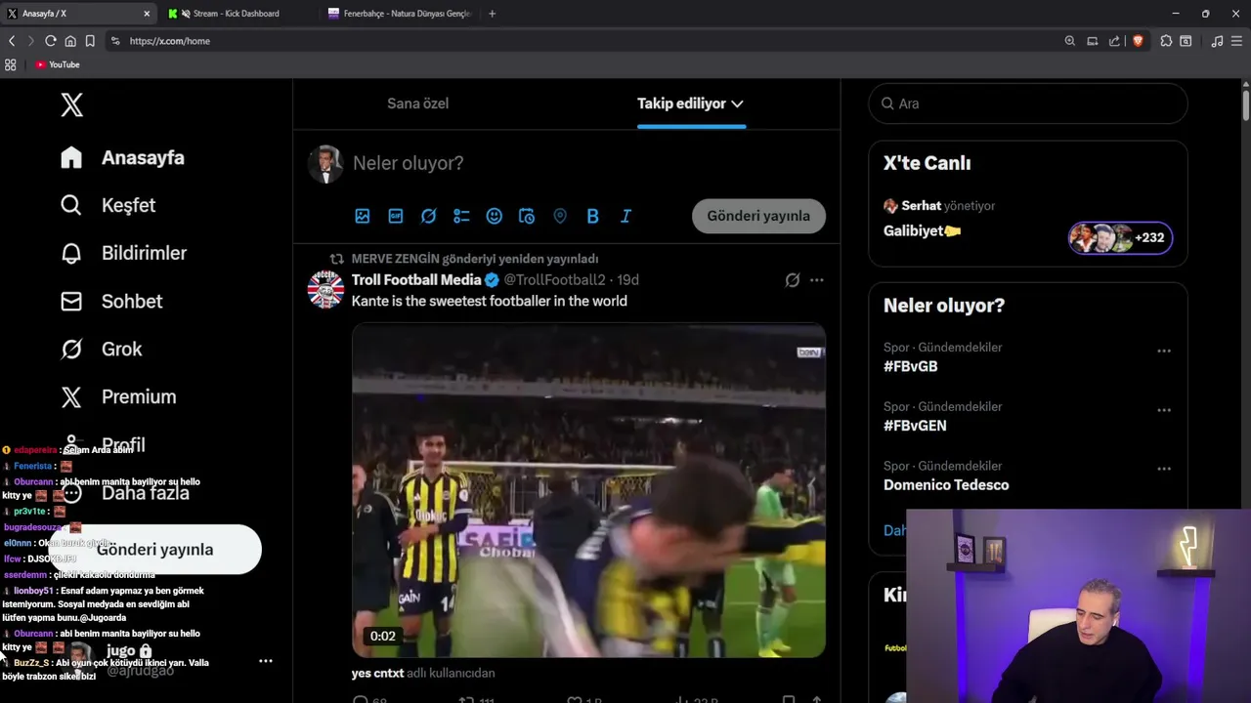This screenshot has height=703, width=1251.
Task: Go to browser home page icon
Action: tap(70, 41)
